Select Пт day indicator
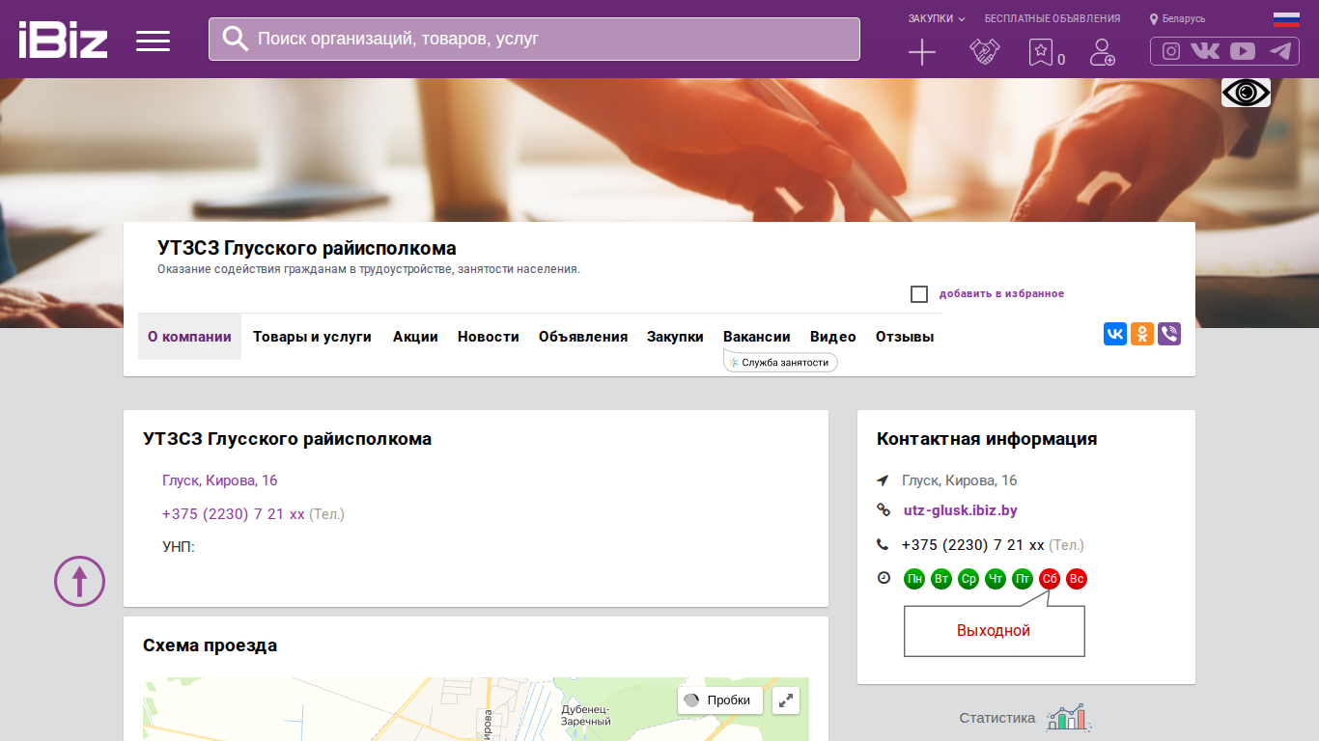This screenshot has height=741, width=1319. click(1023, 579)
